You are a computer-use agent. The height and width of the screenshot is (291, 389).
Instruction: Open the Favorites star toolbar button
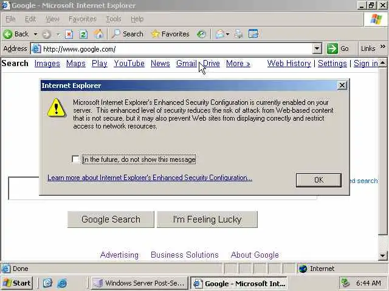(170, 34)
